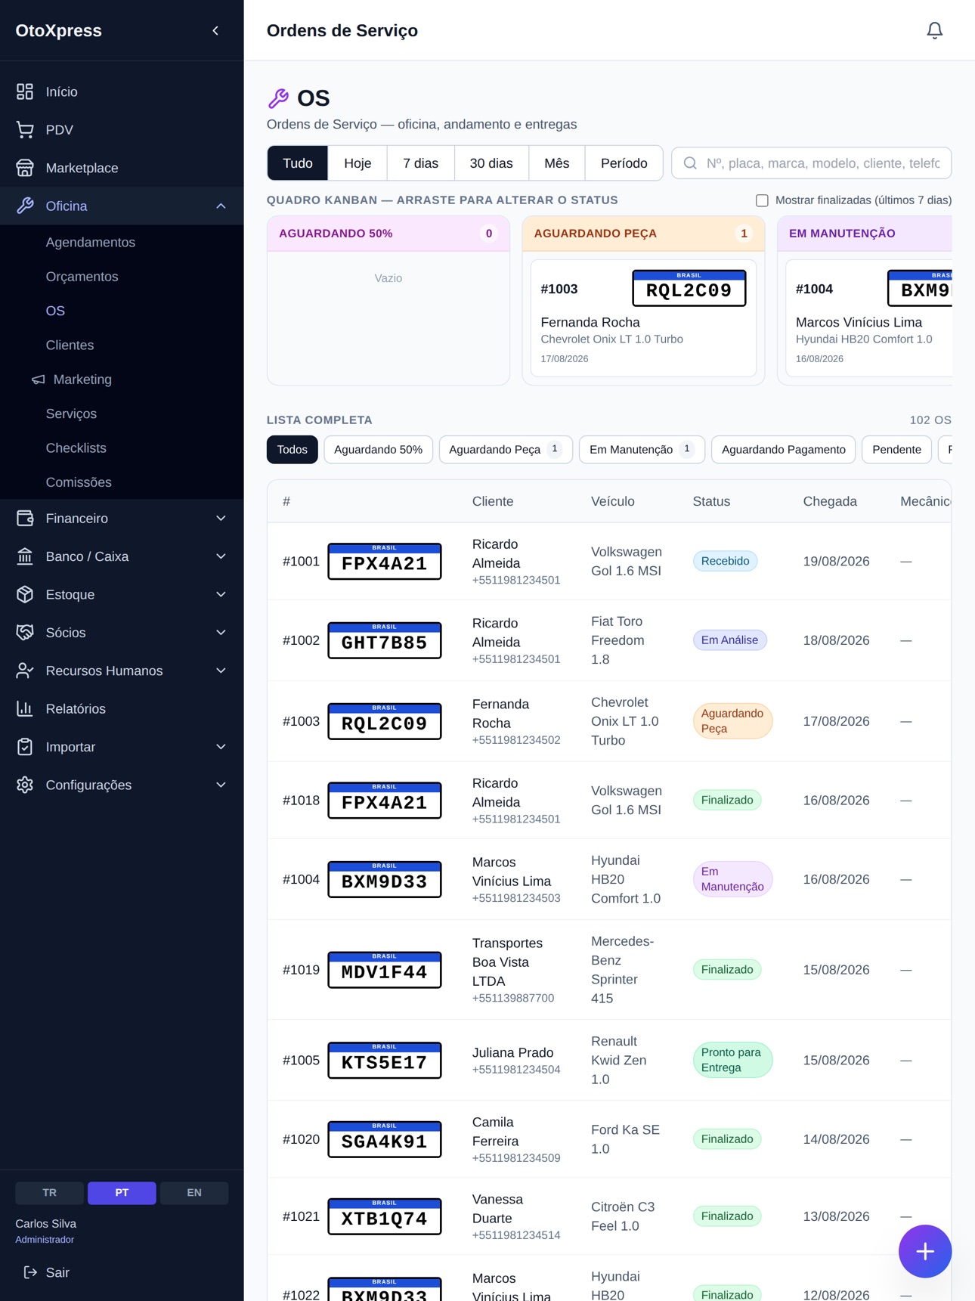Filter list by Aguardando Pagamento
975x1301 pixels.
pos(783,449)
